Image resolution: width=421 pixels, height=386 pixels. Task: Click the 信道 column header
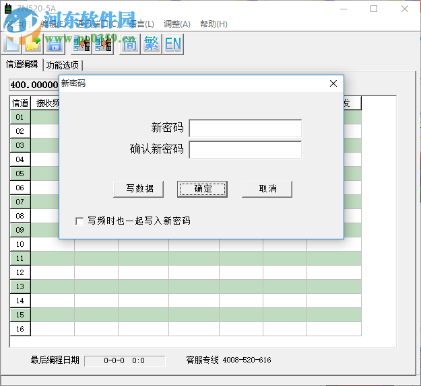click(x=20, y=103)
